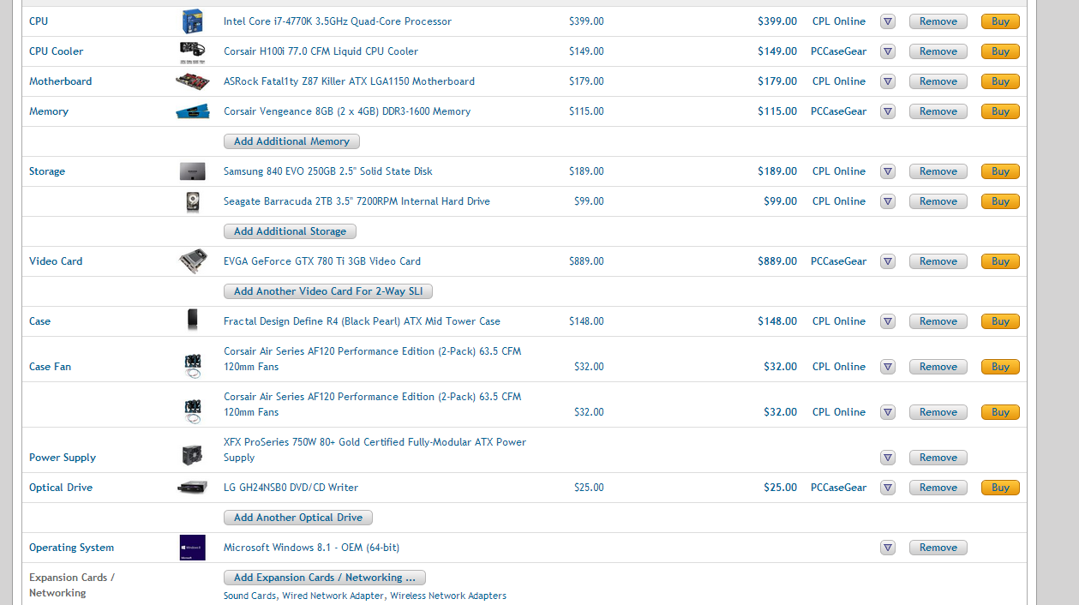The height and width of the screenshot is (605, 1079).
Task: Click the Fractal Design case thumbnail
Action: point(192,321)
